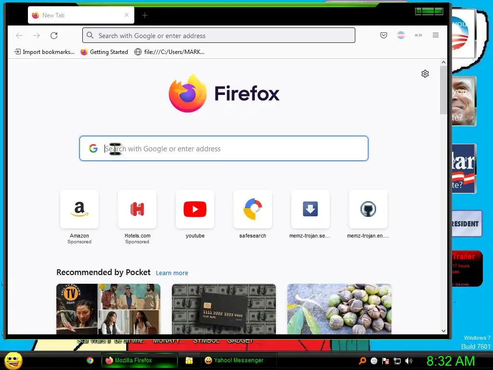This screenshot has height=370, width=493.
Task: Open the file:///C:/Users/MARK bookmark
Action: 169,52
